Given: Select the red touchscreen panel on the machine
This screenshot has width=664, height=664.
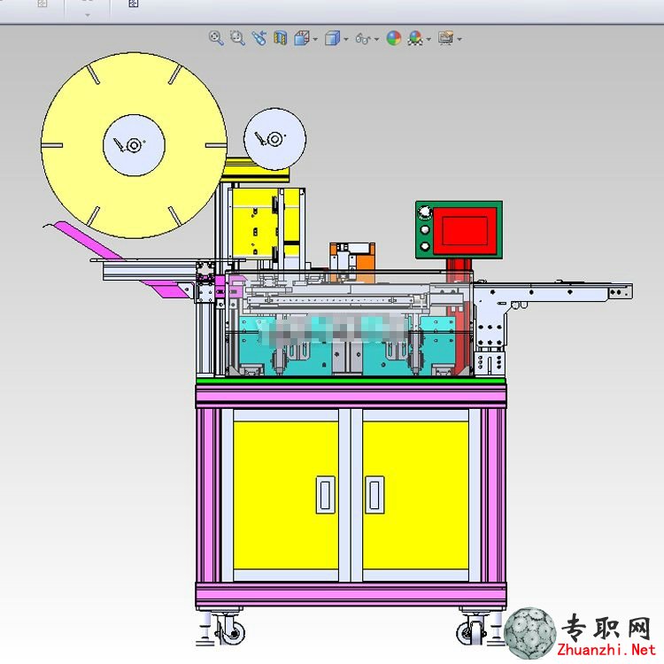Looking at the screenshot, I should click(x=465, y=230).
